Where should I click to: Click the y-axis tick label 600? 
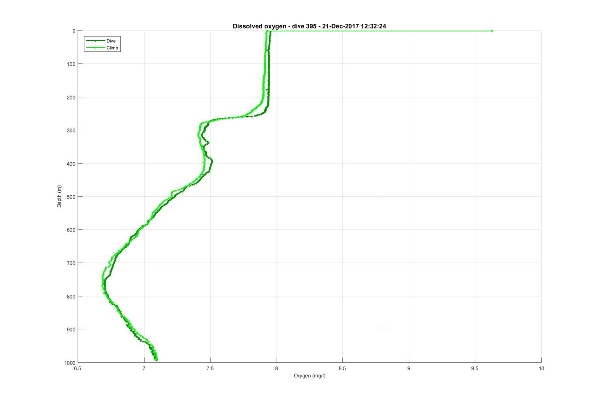[x=71, y=230]
